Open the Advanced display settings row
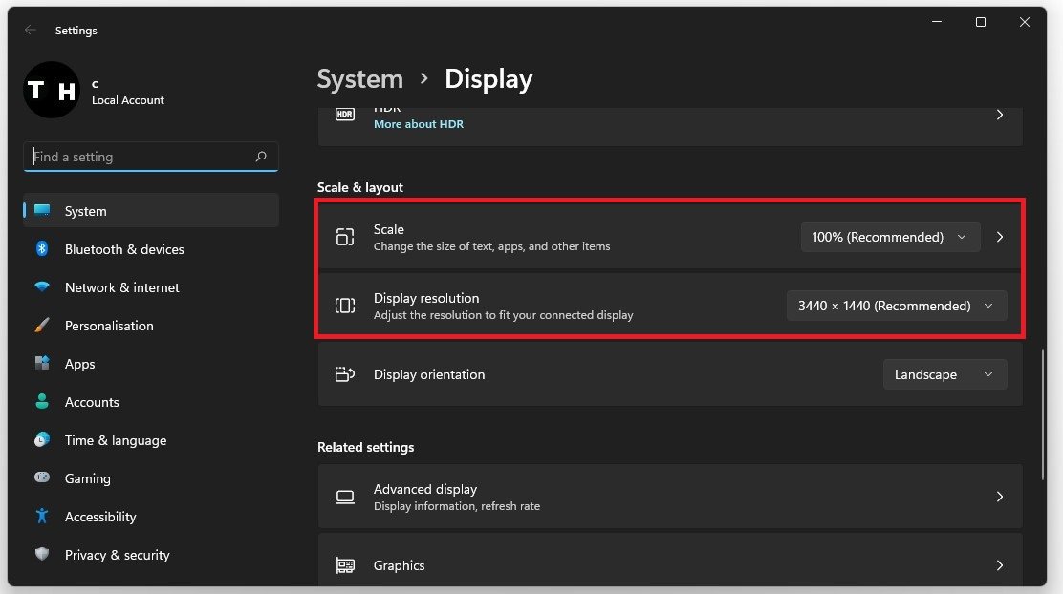This screenshot has height=594, width=1063. (669, 497)
